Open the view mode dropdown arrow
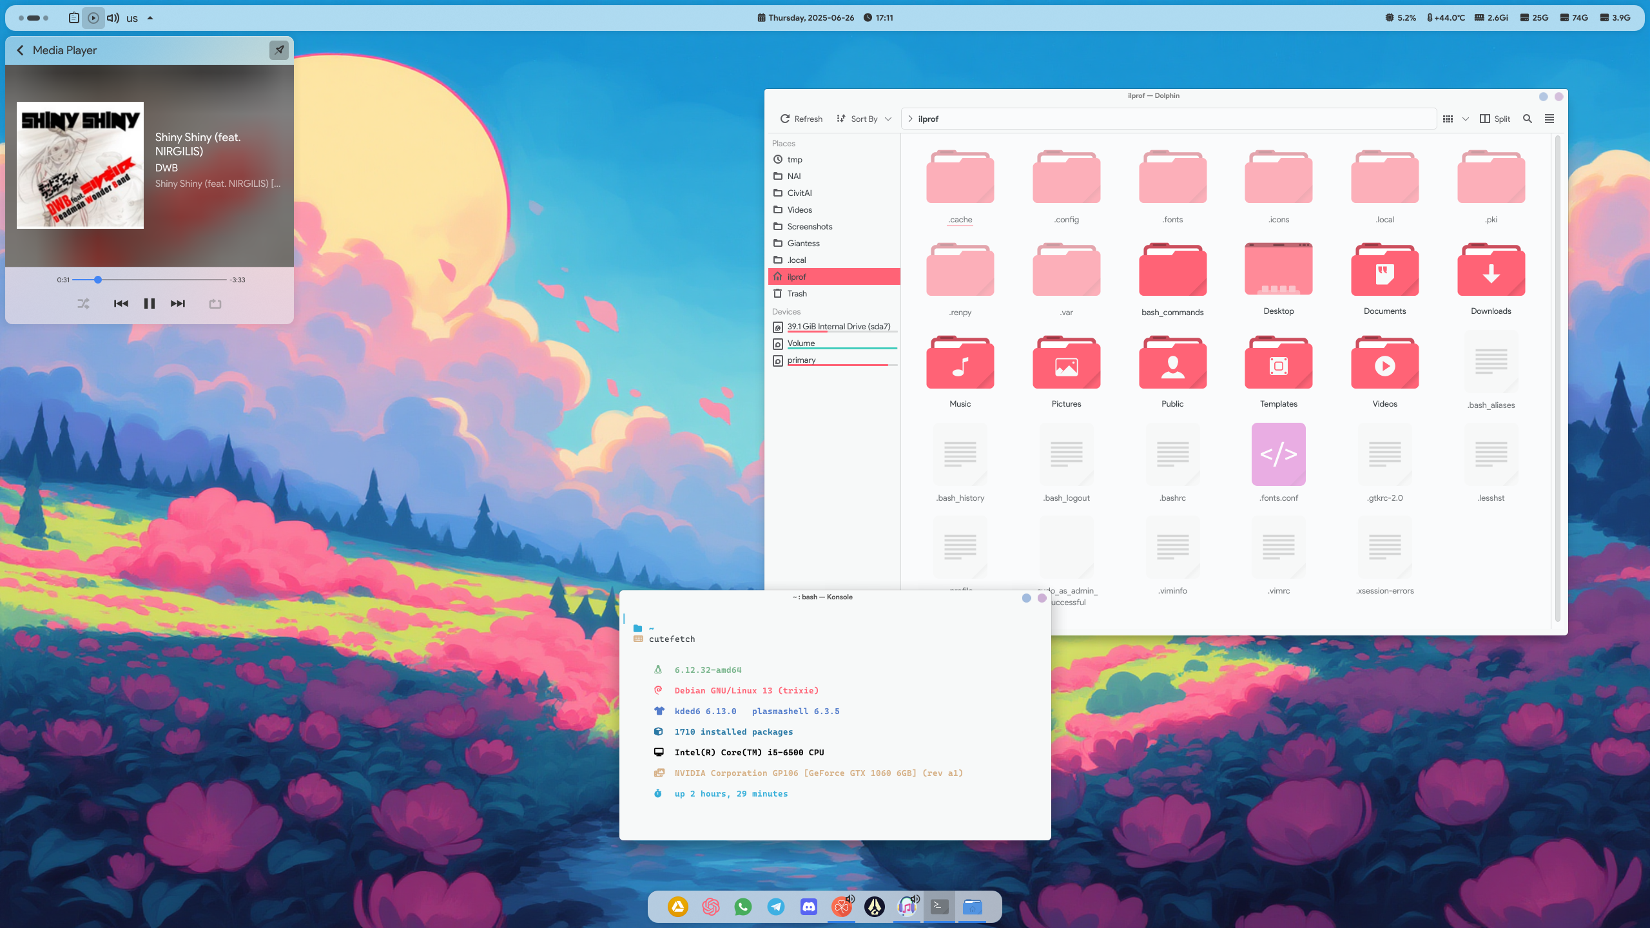The image size is (1650, 928). (x=1465, y=119)
